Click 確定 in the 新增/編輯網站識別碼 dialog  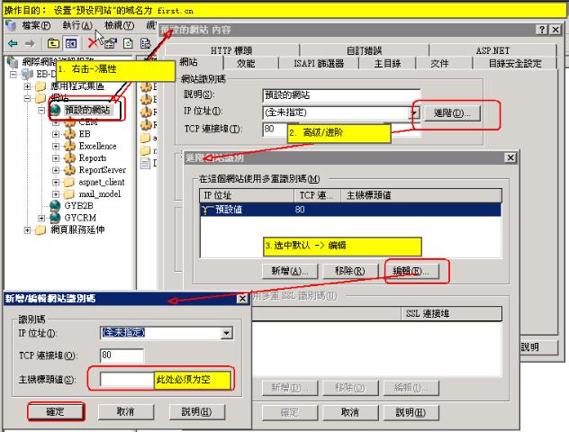[x=55, y=411]
